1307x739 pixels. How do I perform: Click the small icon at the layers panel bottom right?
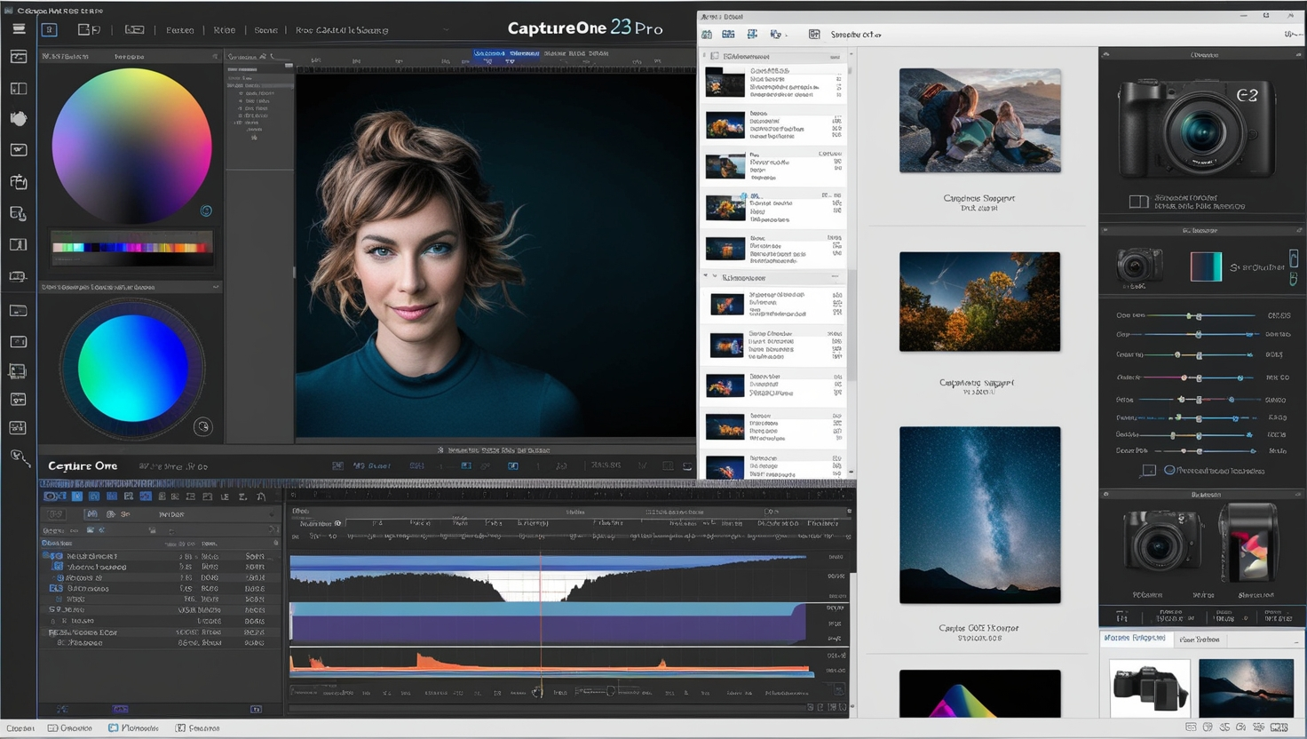256,709
